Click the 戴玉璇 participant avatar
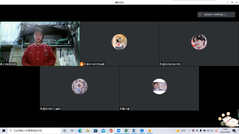Image resolution: width=239 pixels, height=134 pixels. click(159, 86)
